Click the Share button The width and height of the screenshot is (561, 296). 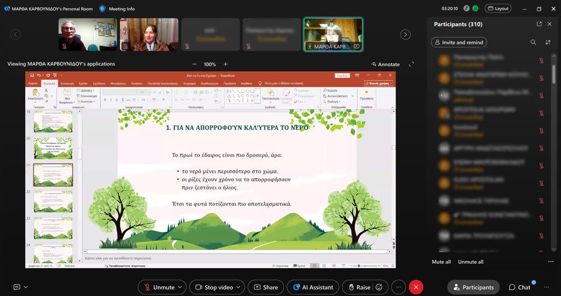point(265,287)
